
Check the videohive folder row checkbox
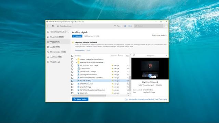click(x=72, y=62)
